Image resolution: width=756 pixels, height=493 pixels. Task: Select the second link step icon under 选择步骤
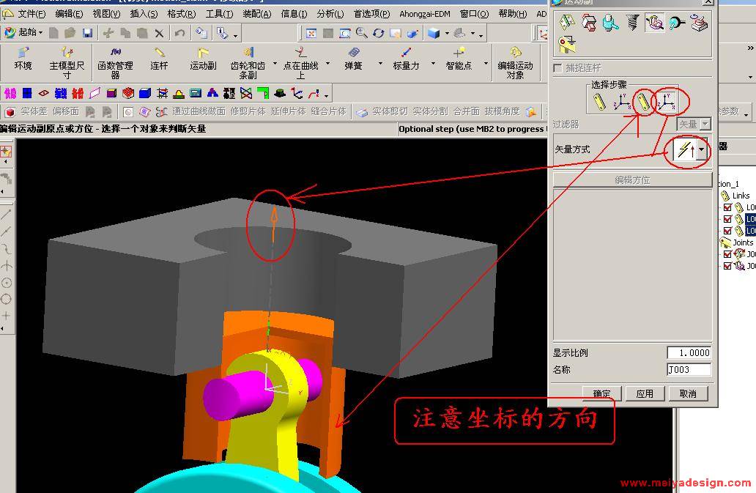point(644,102)
